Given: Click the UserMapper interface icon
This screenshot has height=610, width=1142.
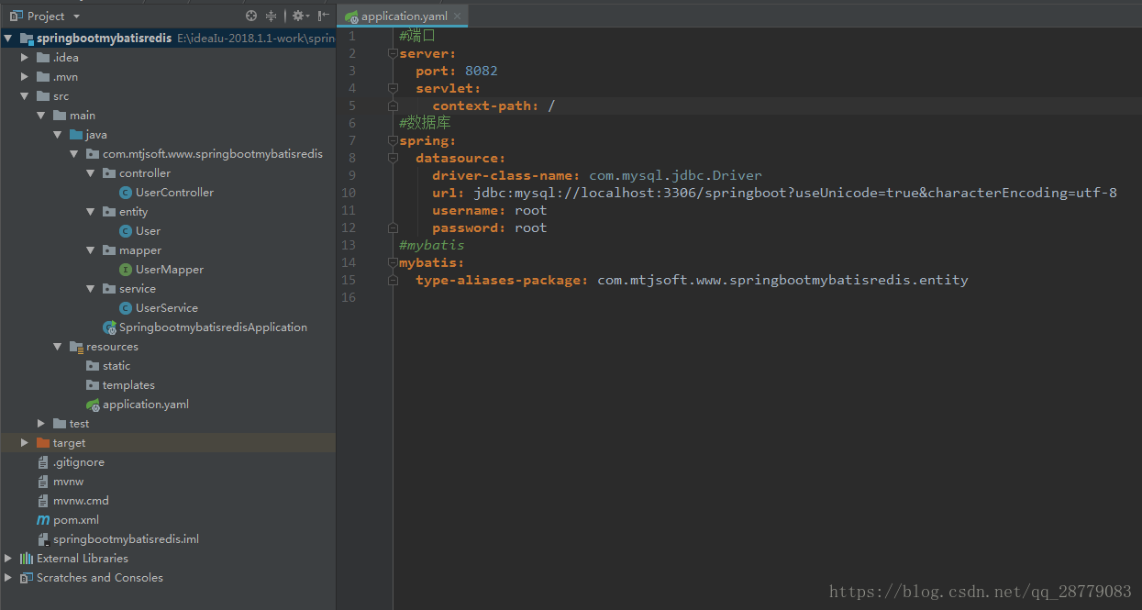Looking at the screenshot, I should click(x=126, y=270).
